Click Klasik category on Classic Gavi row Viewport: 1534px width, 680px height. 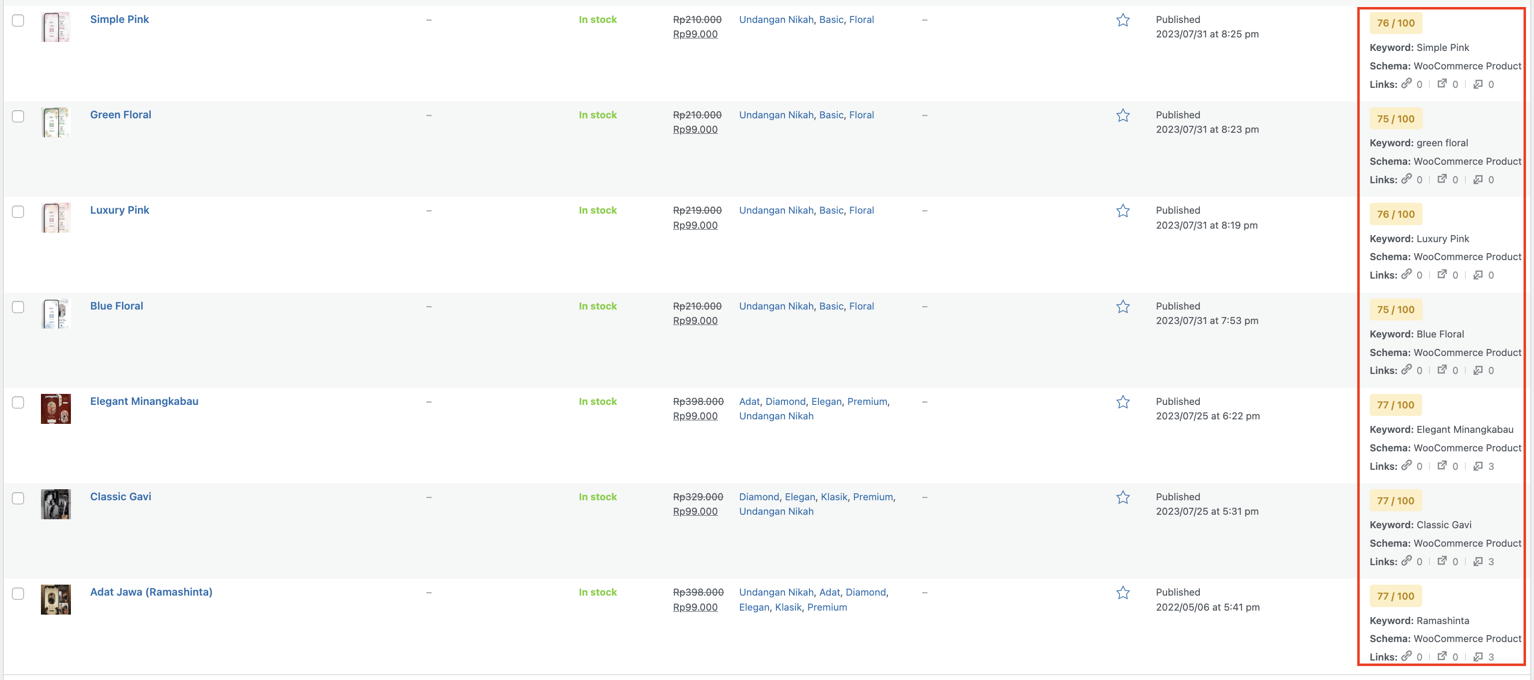pyautogui.click(x=834, y=497)
